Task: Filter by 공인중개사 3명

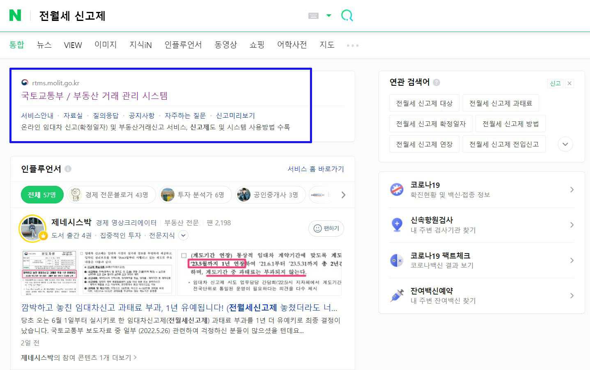Action: tap(271, 195)
